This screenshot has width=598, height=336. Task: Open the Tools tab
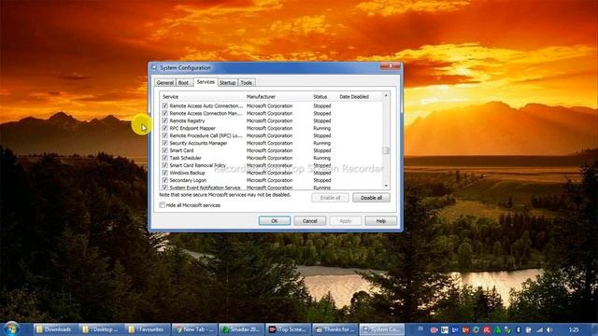247,83
